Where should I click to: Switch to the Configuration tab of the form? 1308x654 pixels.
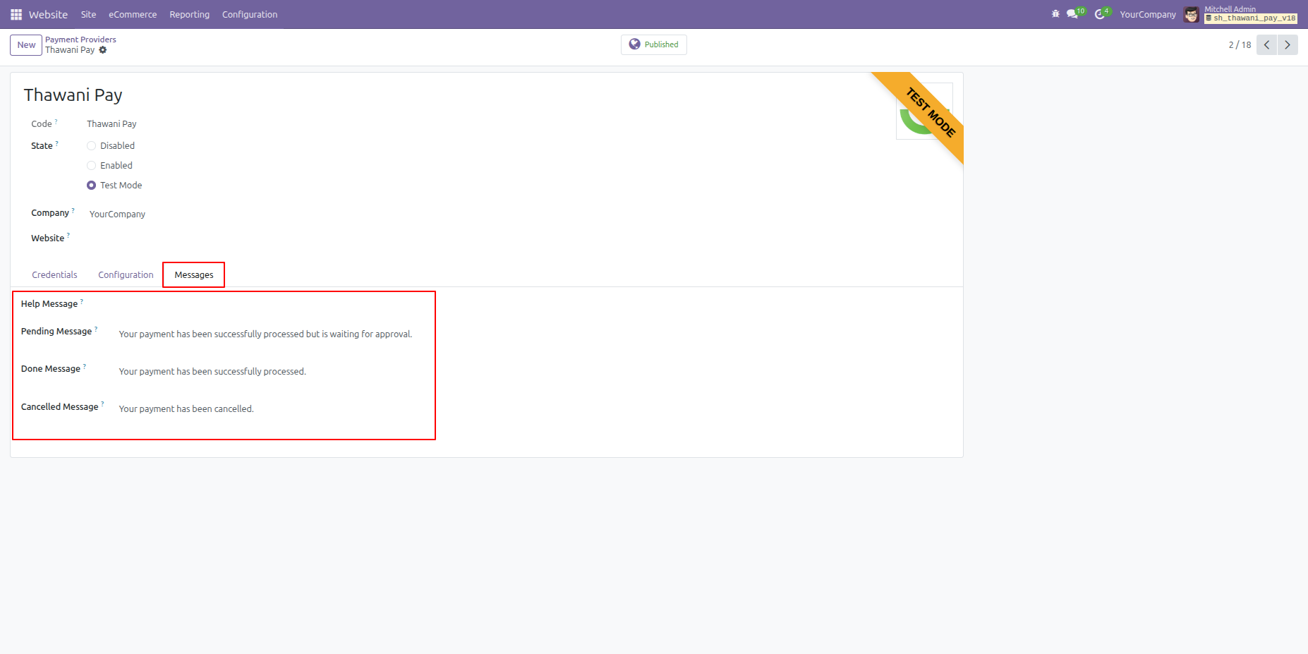click(126, 275)
